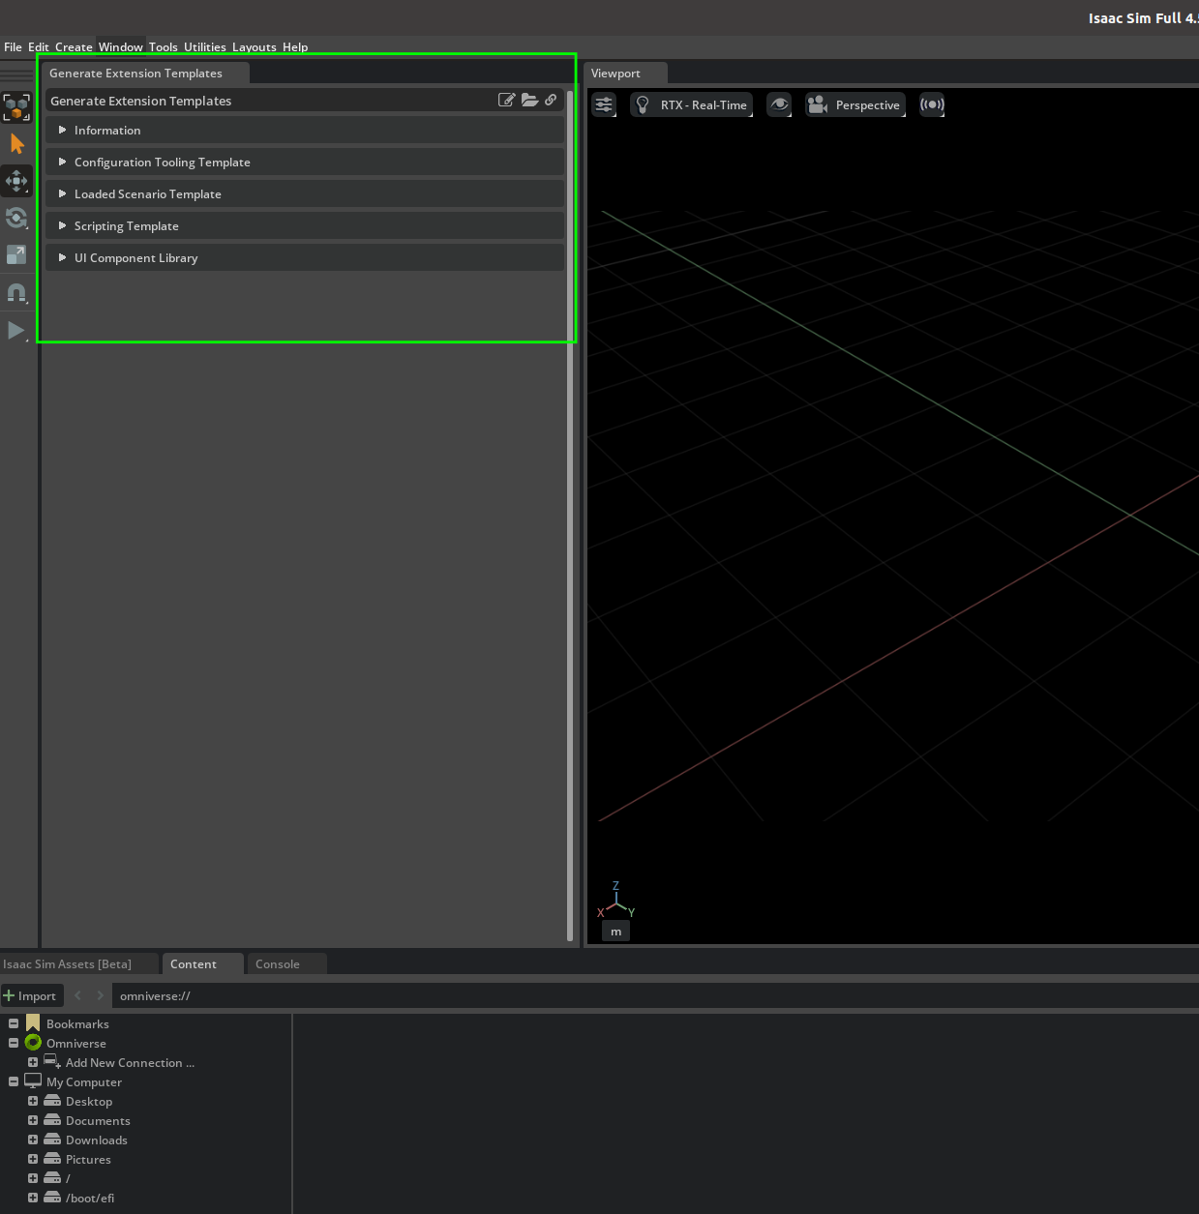
Task: Switch to the Content tab
Action: pyautogui.click(x=202, y=963)
